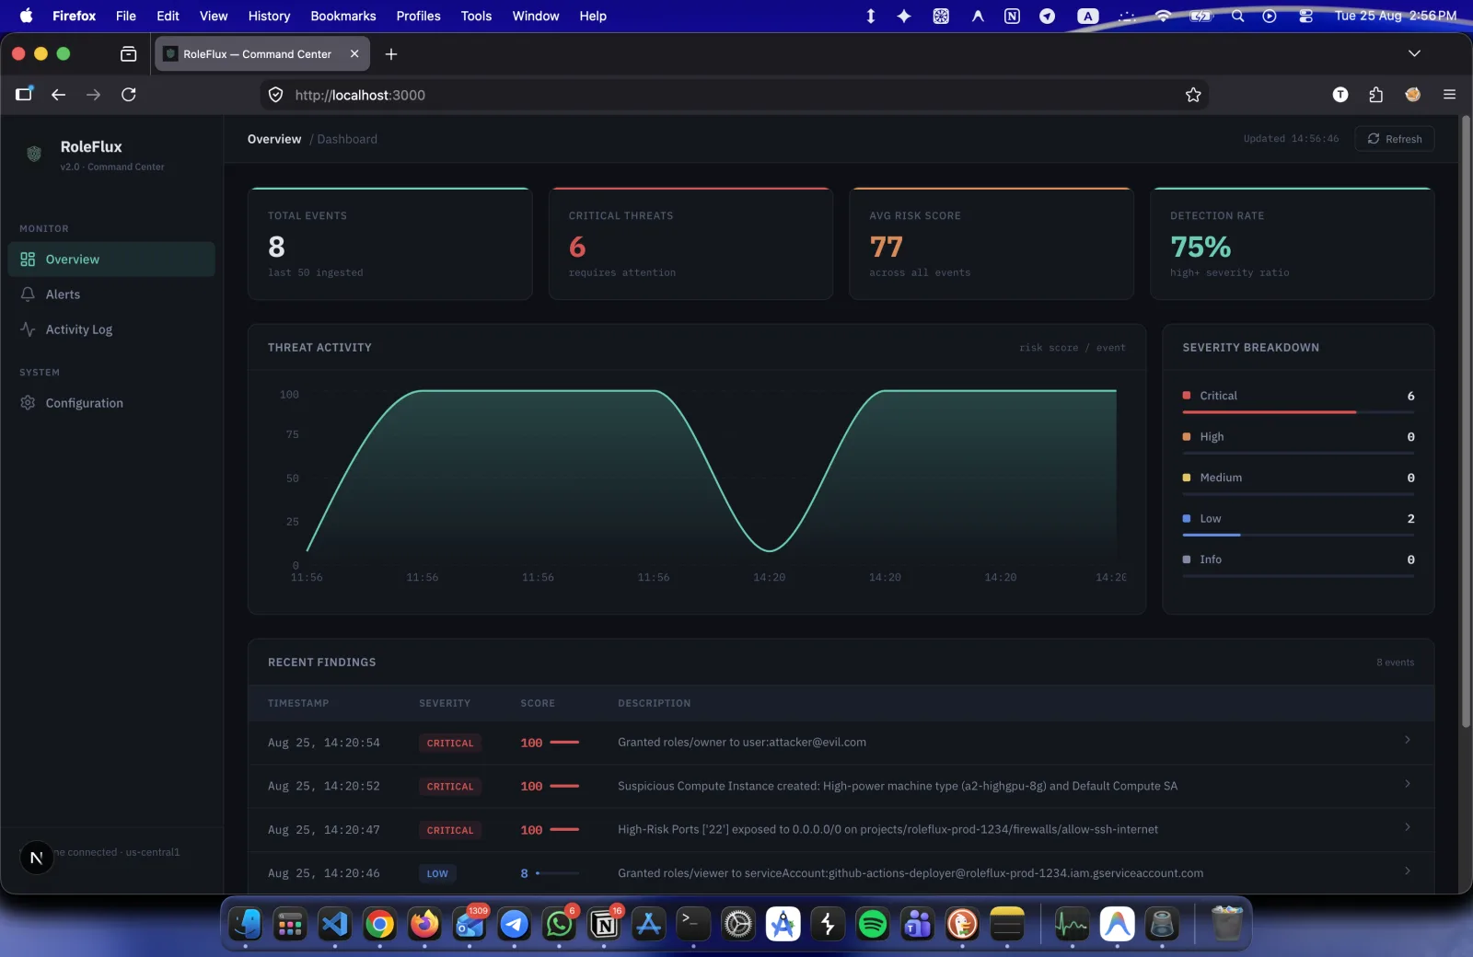Click the High severity orange swatch
Image resolution: width=1473 pixels, height=957 pixels.
coord(1187,437)
